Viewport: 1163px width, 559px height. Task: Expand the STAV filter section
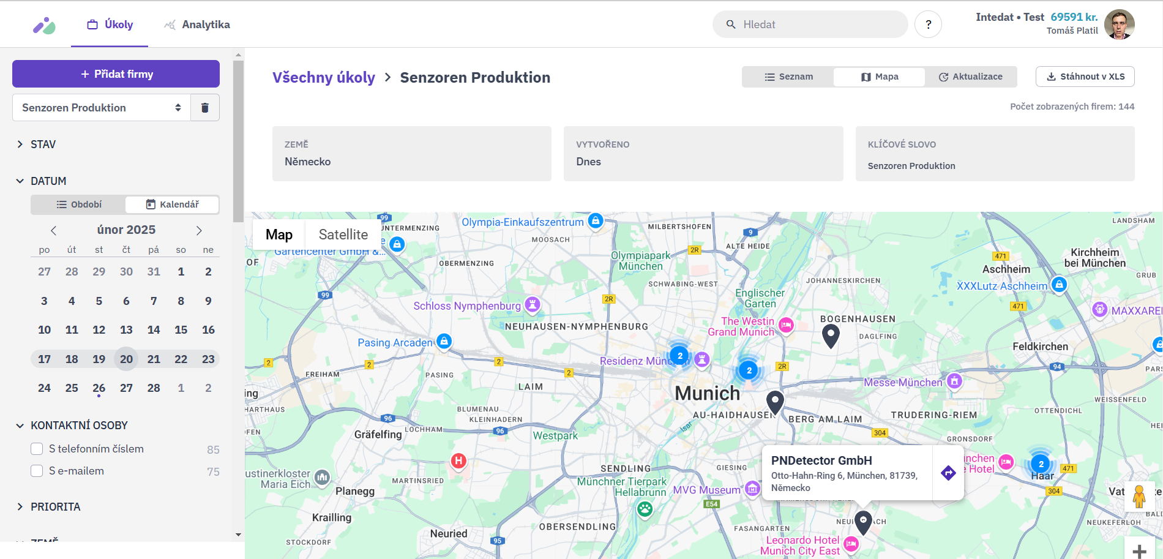36,144
